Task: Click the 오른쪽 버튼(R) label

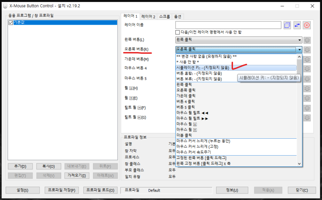Action: (x=136, y=49)
